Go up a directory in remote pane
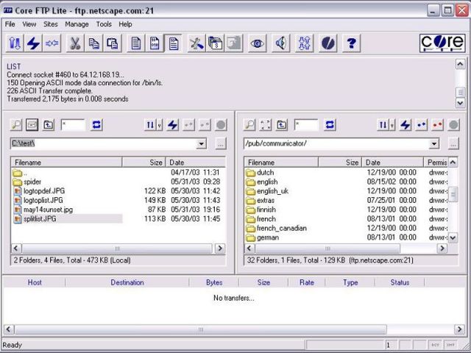This screenshot has width=471, height=353. 281,124
